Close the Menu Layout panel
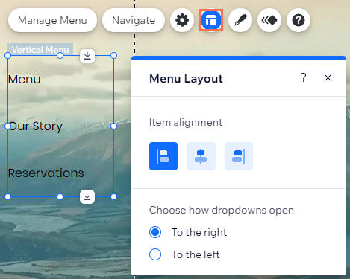This screenshot has width=350, height=279. 328,78
